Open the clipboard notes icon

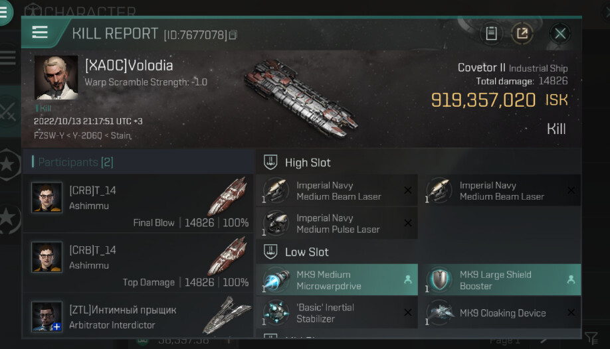(x=491, y=33)
